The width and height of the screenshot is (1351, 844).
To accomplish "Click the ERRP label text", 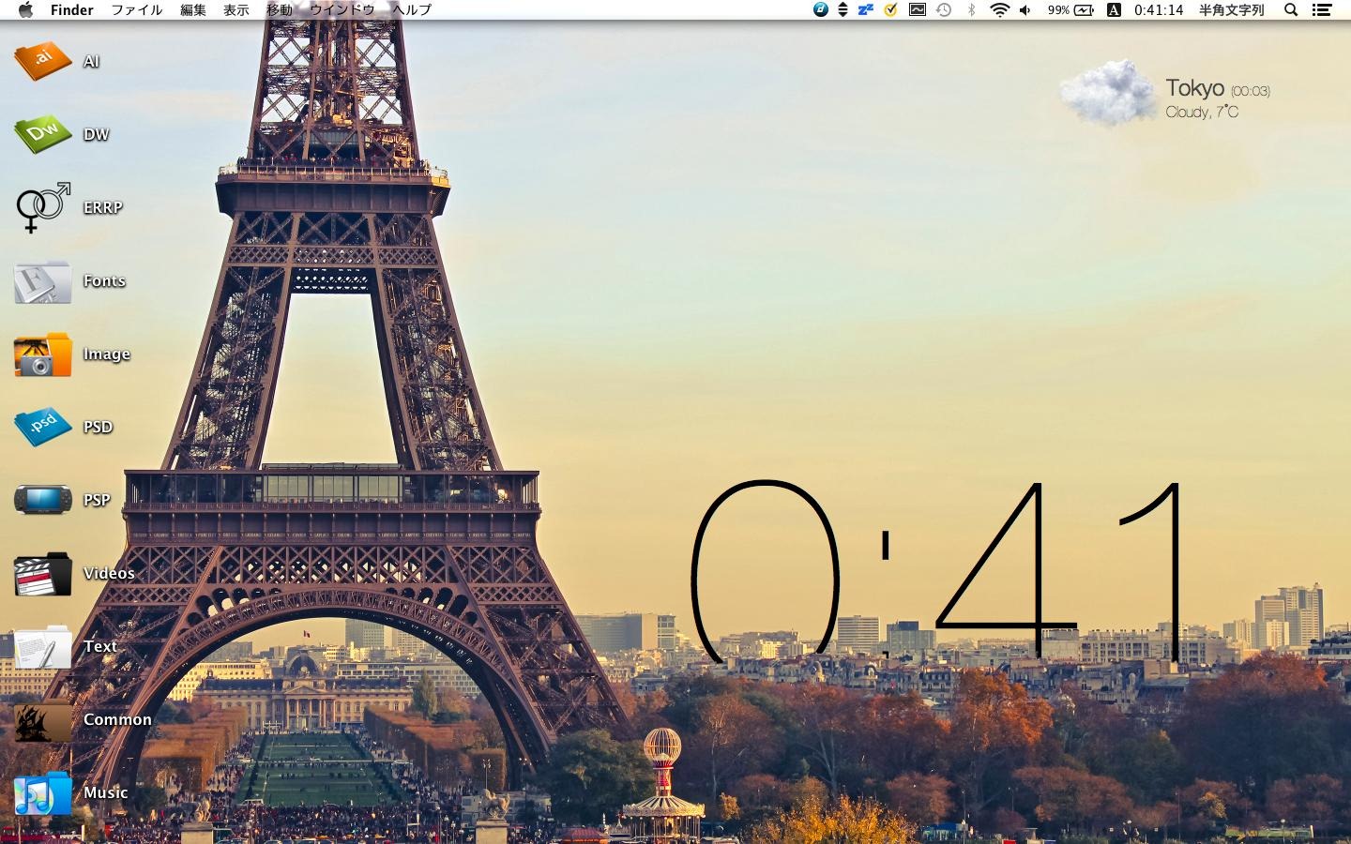I will pos(102,207).
